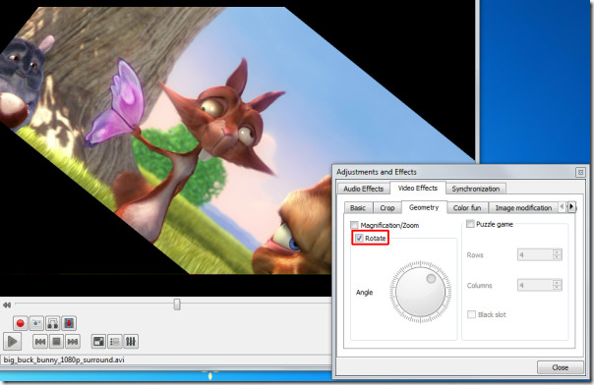Open Image modification tab
594x385 pixels.
(x=523, y=208)
